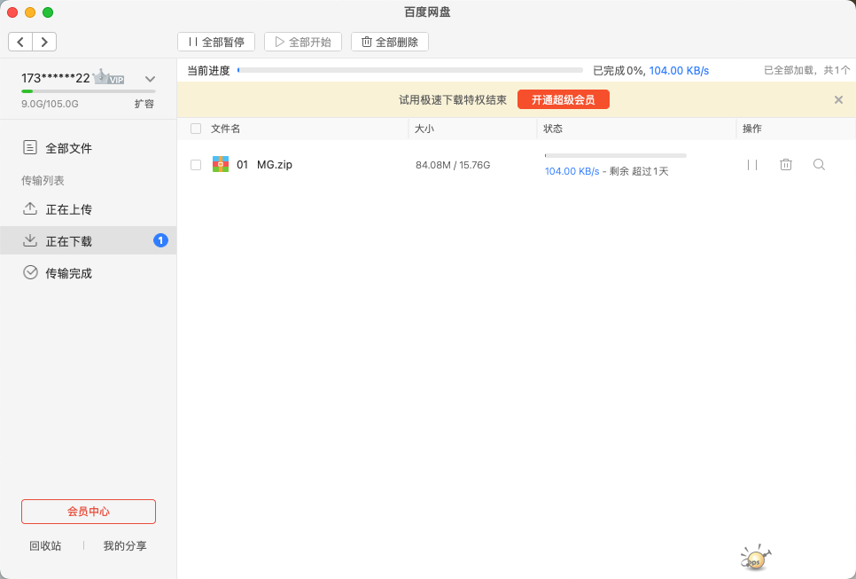Click the account name 173******22

[56, 78]
